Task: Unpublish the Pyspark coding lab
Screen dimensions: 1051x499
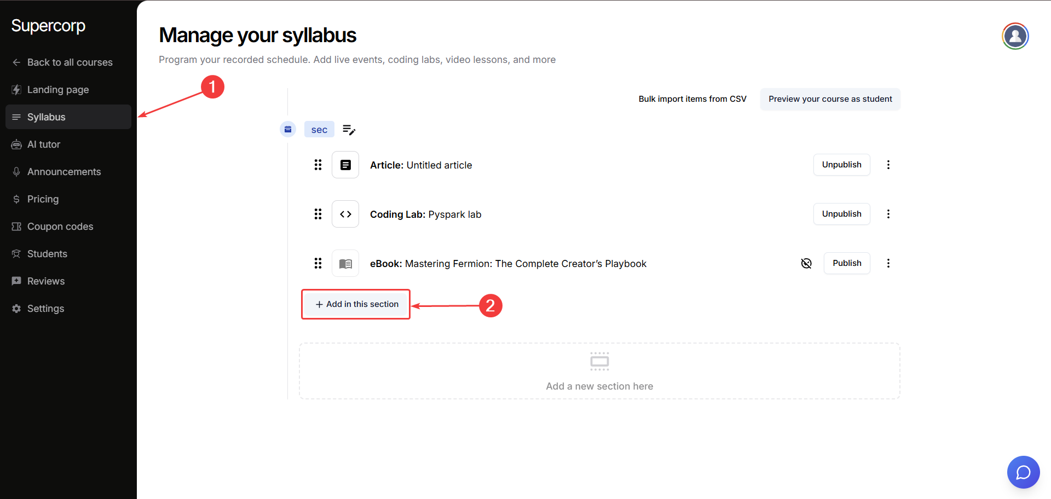Action: (841, 214)
